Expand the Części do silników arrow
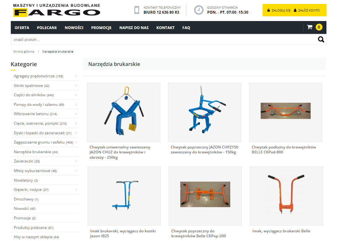Viewport: 337px width, 241px height. click(x=76, y=95)
